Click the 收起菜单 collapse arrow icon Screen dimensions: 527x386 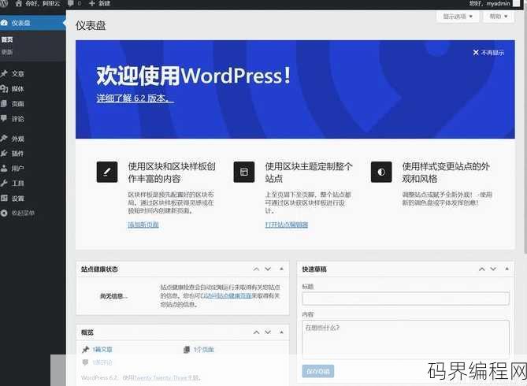(x=4, y=213)
